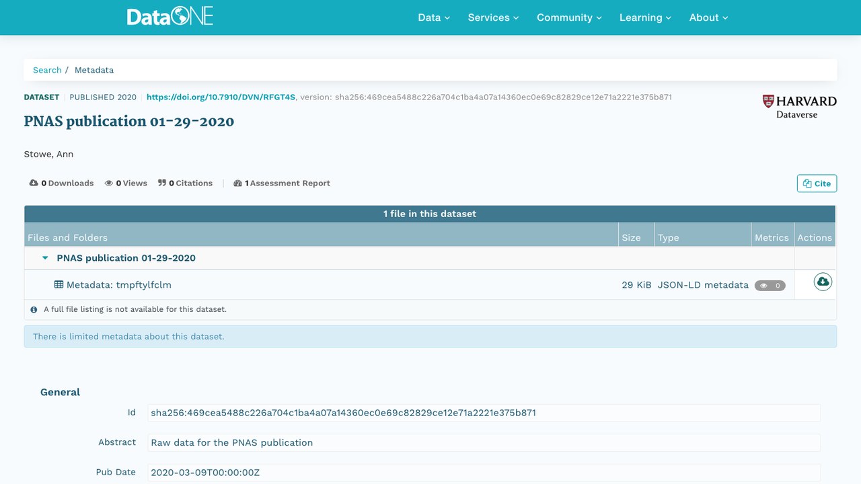The image size is (861, 484).
Task: Click the views metric badge showing 0
Action: click(770, 286)
